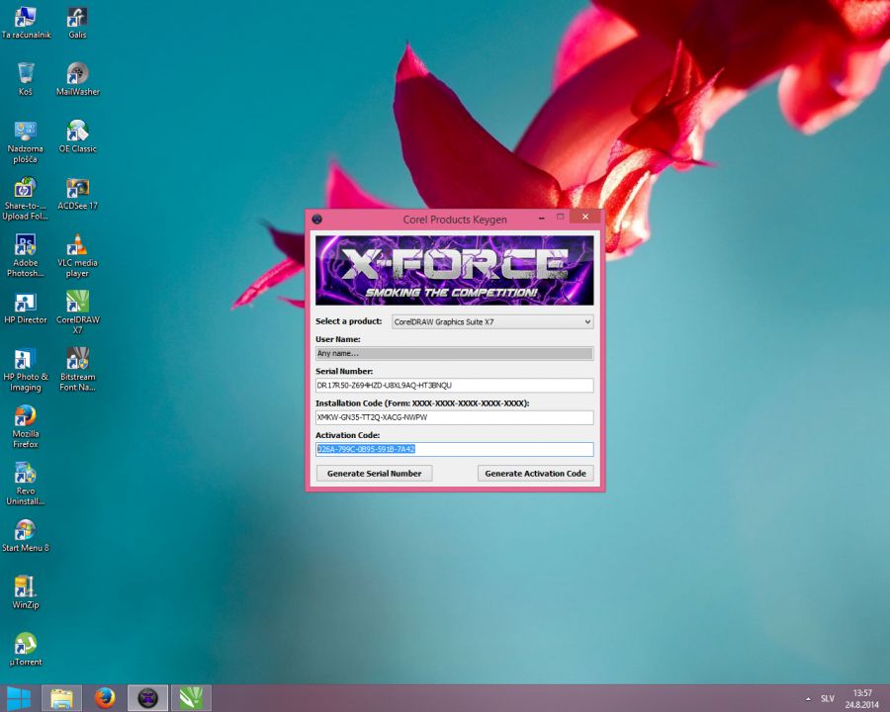890x712 pixels.
Task: Select the CorelDRAW X7 desktop shortcut
Action: pos(78,312)
